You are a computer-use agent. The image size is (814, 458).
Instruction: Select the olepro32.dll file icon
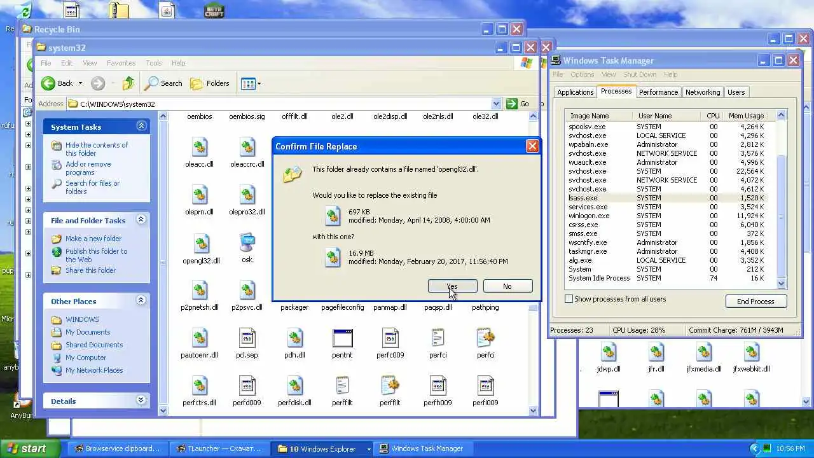pyautogui.click(x=247, y=195)
